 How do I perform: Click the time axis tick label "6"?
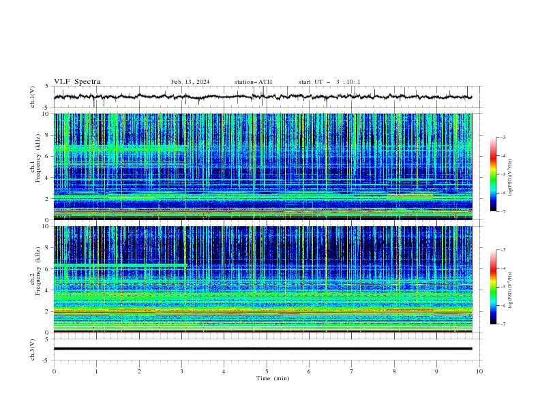pos(309,371)
